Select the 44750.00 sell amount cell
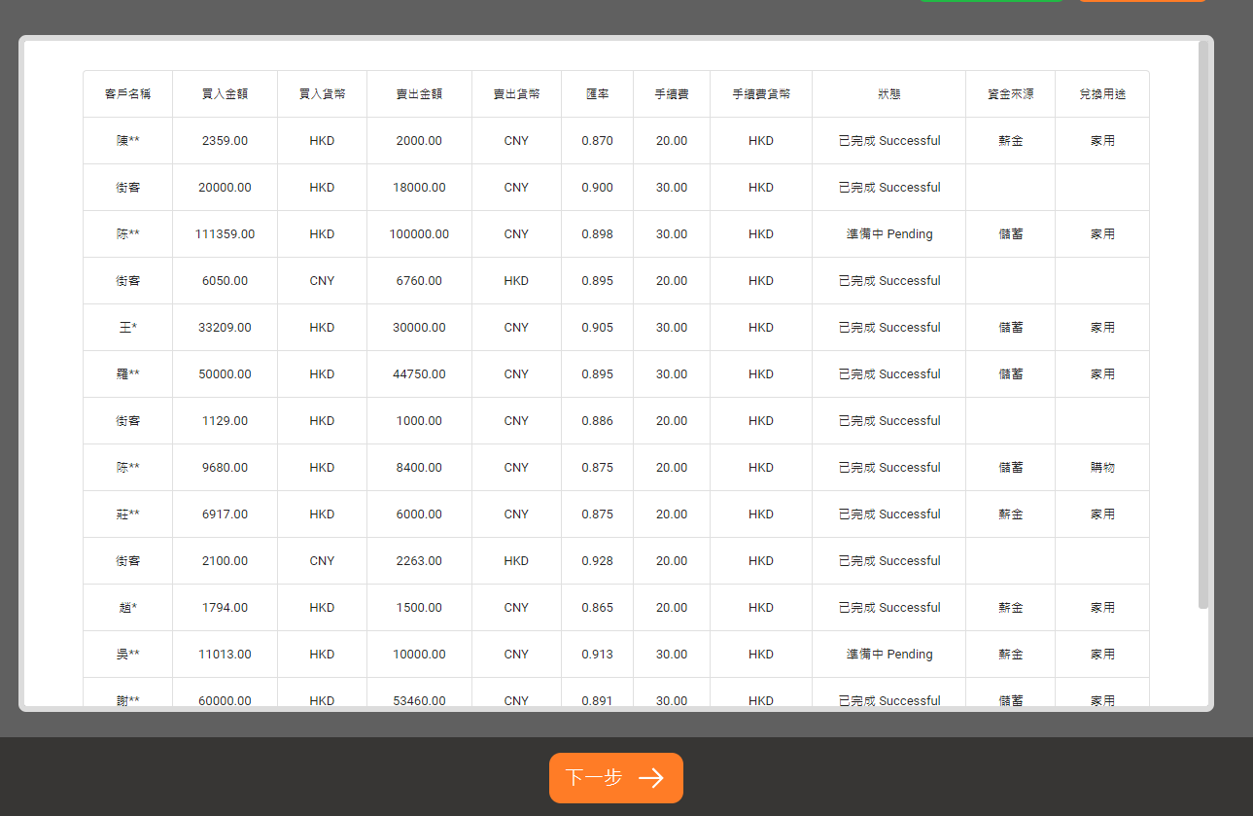The image size is (1253, 816). tap(419, 374)
